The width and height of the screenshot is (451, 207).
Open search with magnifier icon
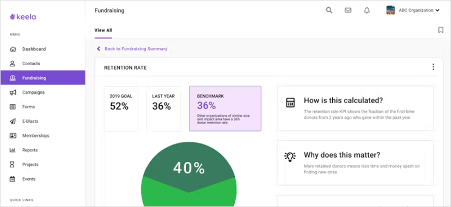[329, 10]
